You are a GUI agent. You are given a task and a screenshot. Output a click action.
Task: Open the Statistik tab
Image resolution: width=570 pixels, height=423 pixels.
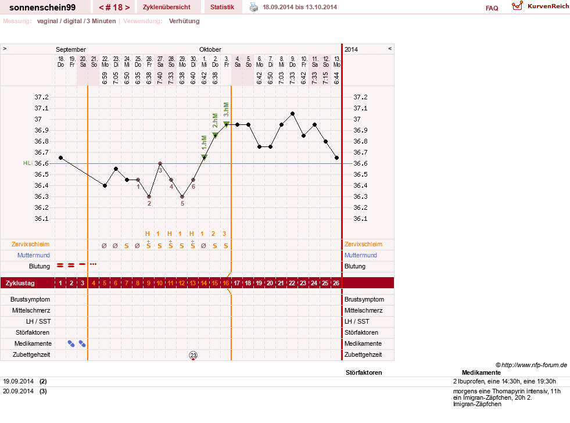[x=222, y=7]
